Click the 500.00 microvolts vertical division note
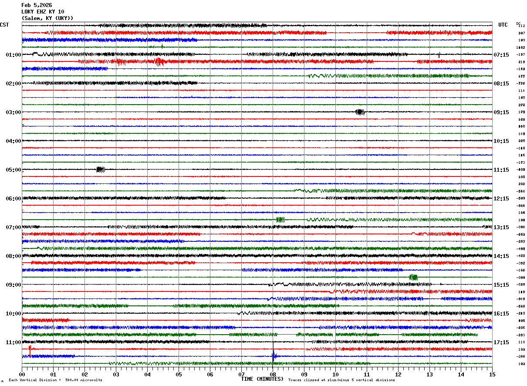Image resolution: width=527 pixels, height=386 pixels. [x=55, y=380]
